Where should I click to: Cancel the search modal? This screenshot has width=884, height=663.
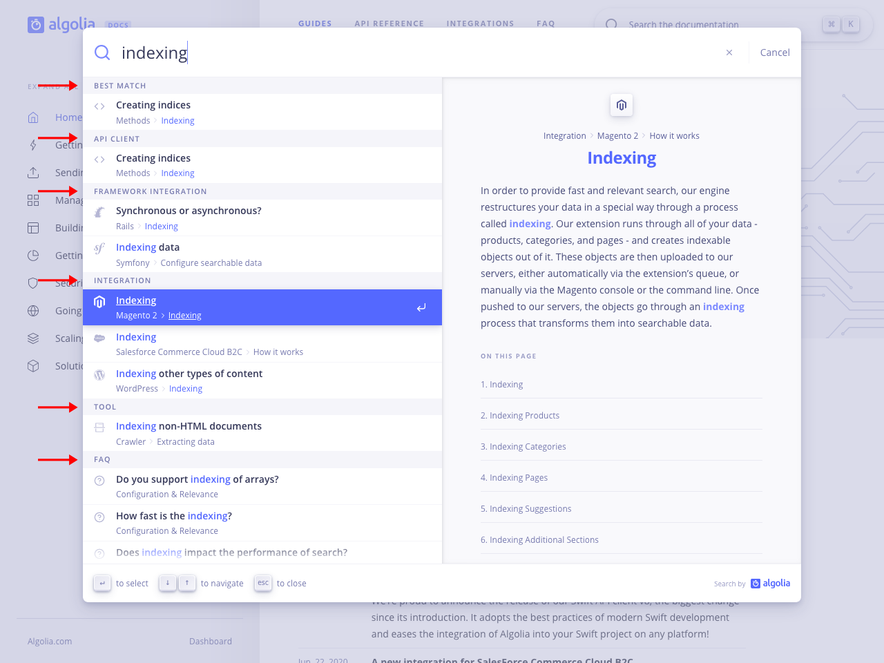775,52
